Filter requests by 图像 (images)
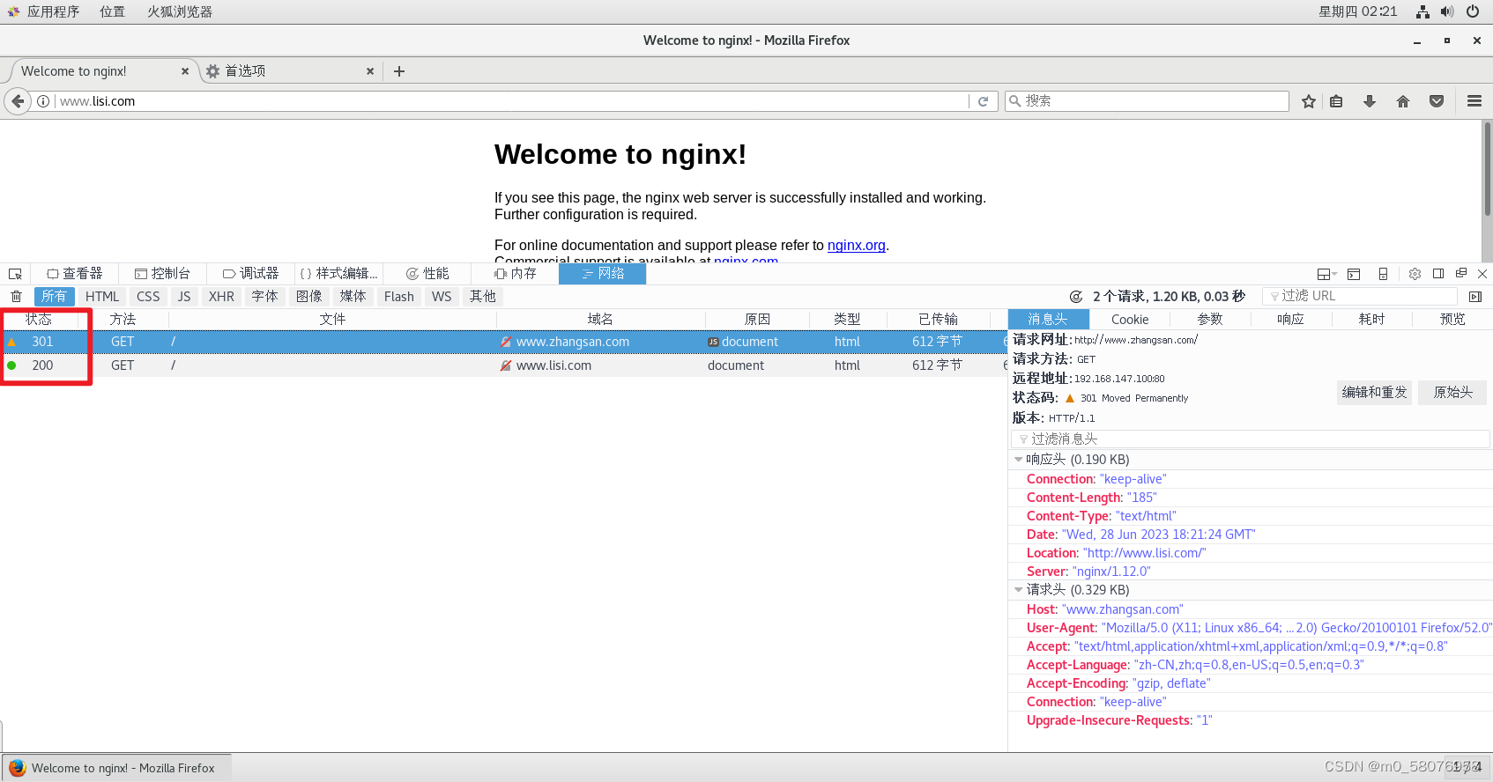1493x782 pixels. coord(308,297)
